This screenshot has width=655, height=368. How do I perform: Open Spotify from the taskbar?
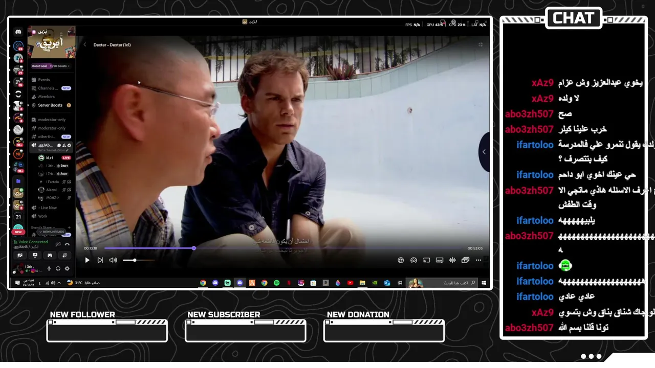pyautogui.click(x=276, y=283)
